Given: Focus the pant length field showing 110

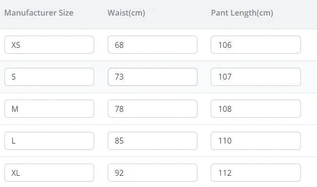Looking at the screenshot, I should (x=256, y=141).
